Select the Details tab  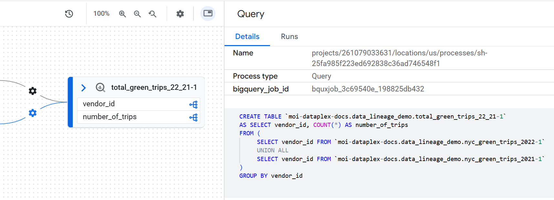point(247,37)
